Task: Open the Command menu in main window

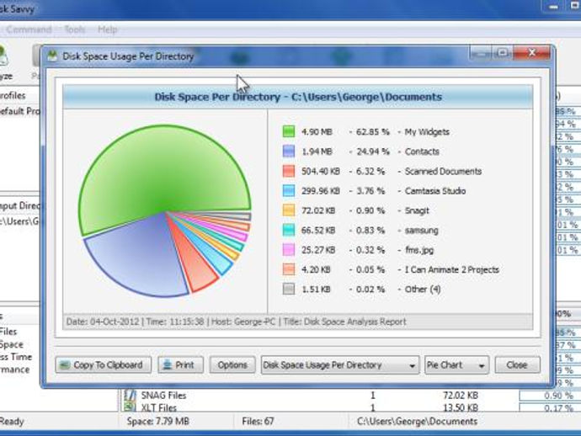Action: click(x=29, y=29)
